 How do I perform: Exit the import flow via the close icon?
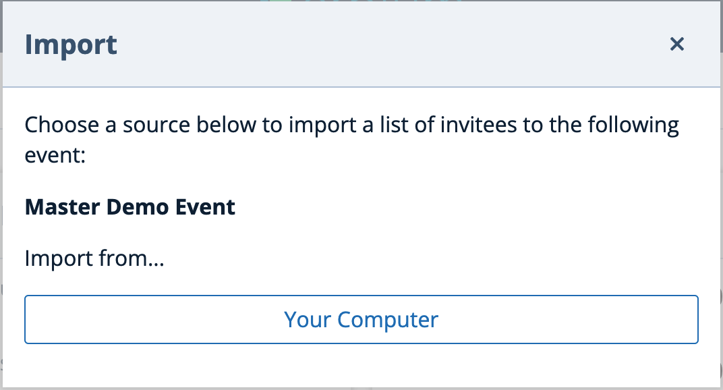[676, 44]
